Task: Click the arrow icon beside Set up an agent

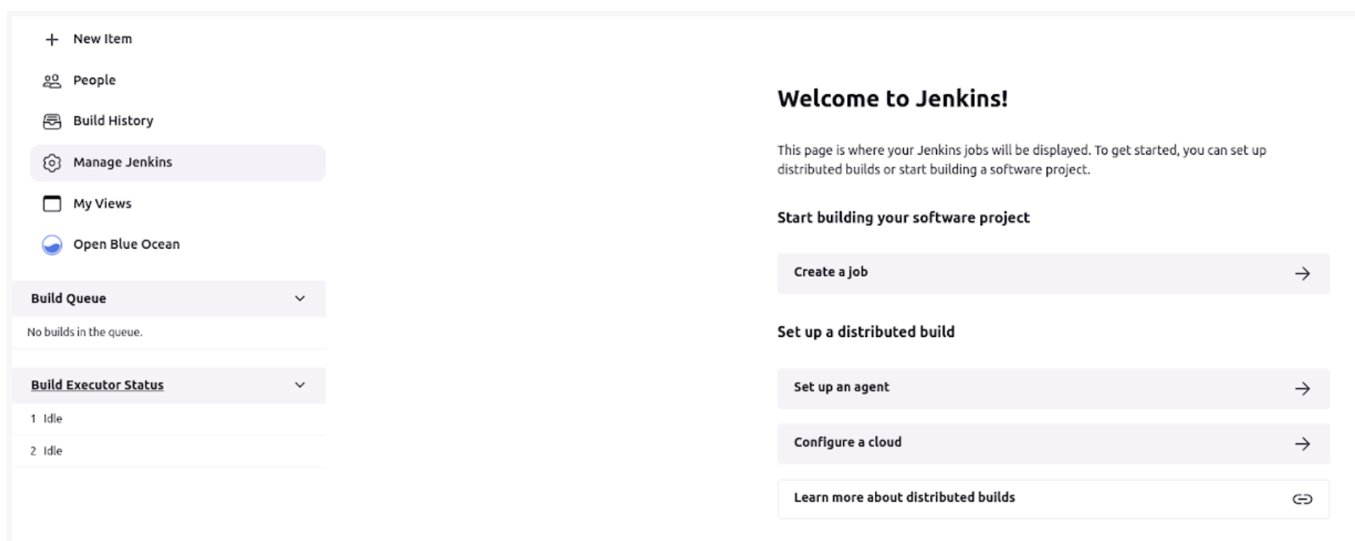Action: click(1303, 387)
